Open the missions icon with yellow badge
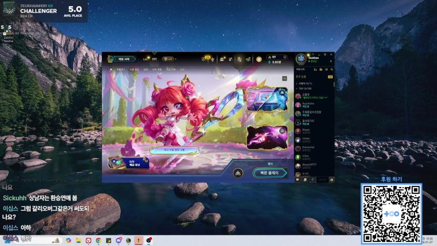The height and width of the screenshot is (246, 437). [204, 59]
